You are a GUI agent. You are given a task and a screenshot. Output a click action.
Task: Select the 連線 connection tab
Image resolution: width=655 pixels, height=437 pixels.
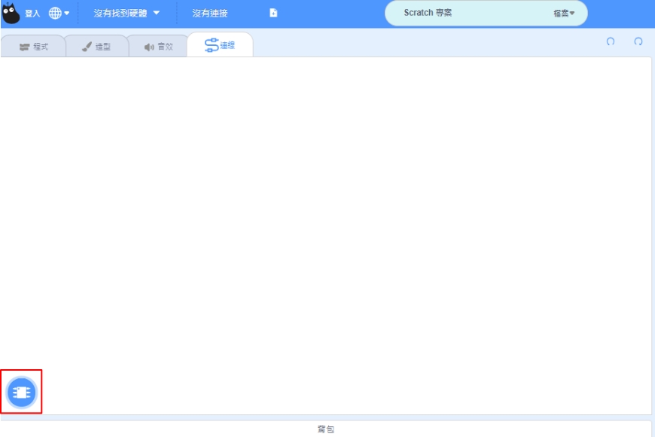[x=220, y=45]
